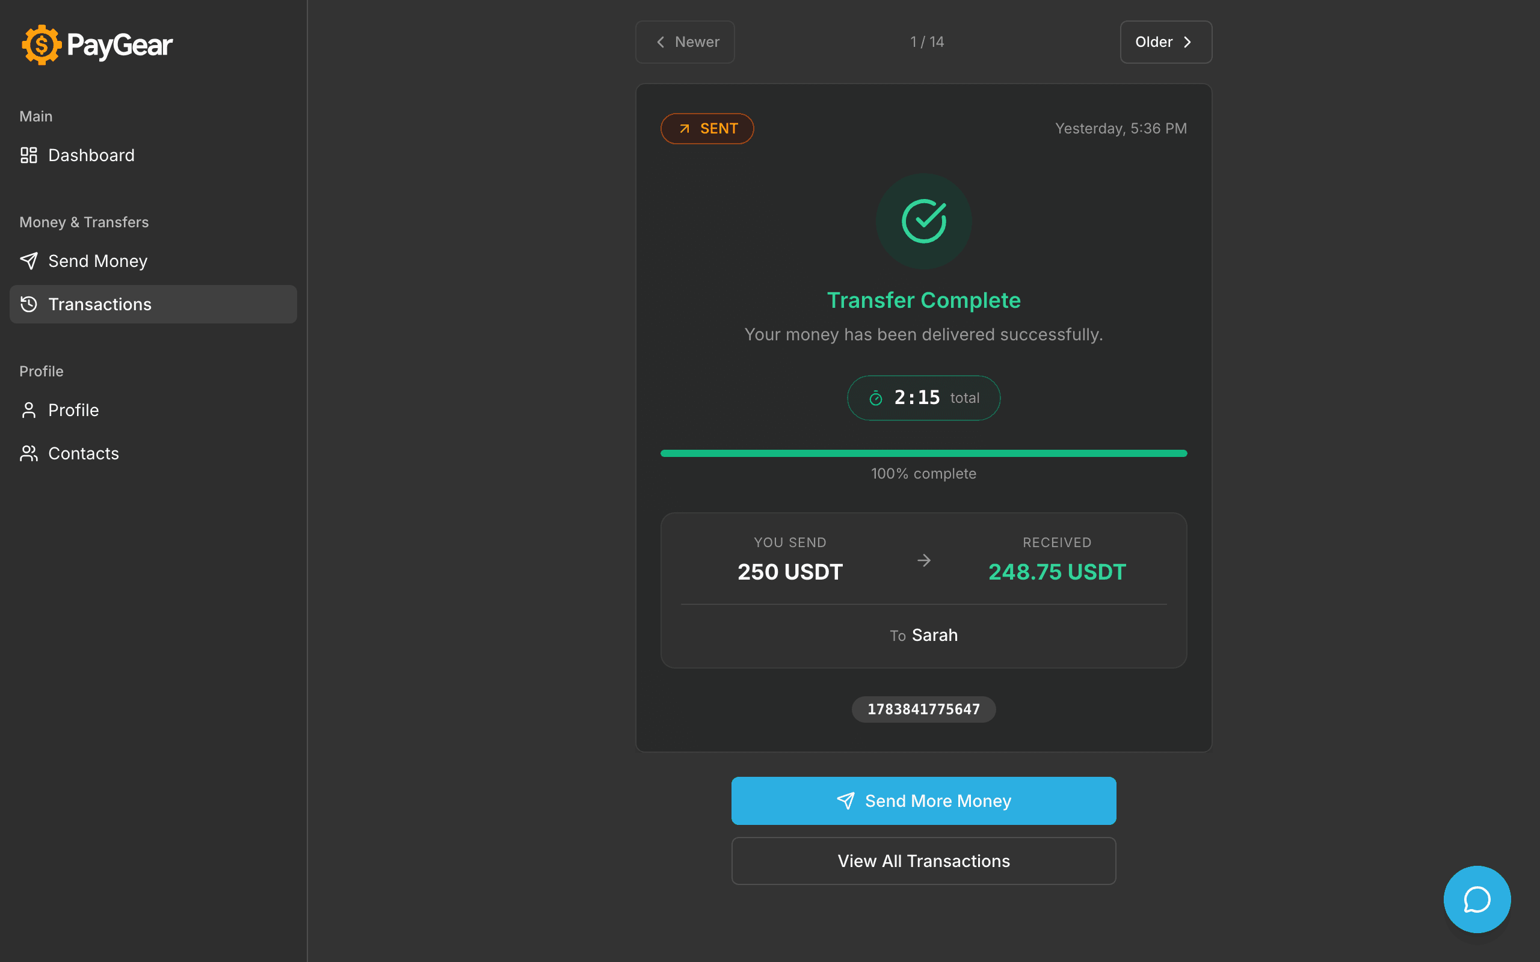The height and width of the screenshot is (962, 1540).
Task: Go to Send Money page
Action: click(x=153, y=261)
